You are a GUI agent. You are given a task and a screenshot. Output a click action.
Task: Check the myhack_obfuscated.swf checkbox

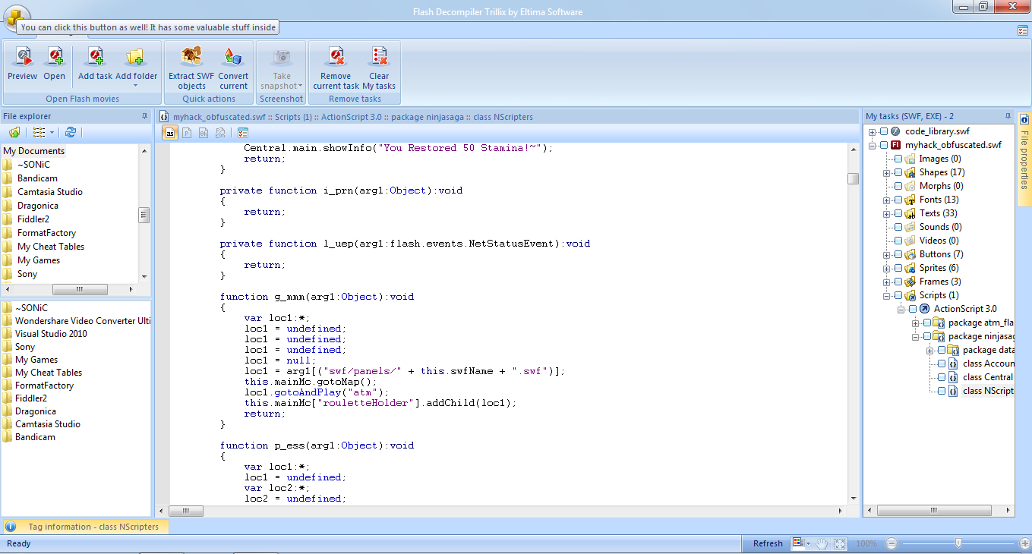[884, 145]
